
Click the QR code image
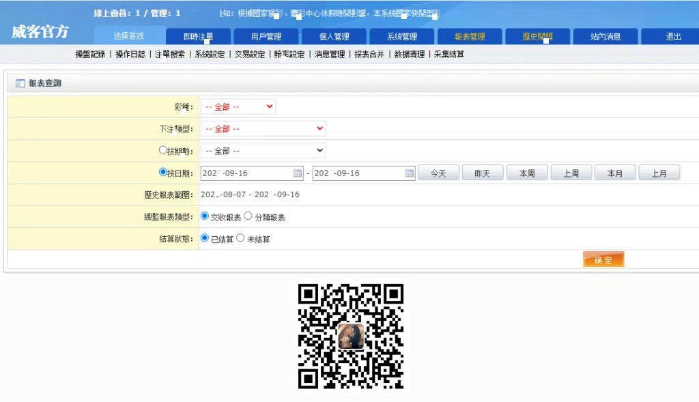coord(351,336)
